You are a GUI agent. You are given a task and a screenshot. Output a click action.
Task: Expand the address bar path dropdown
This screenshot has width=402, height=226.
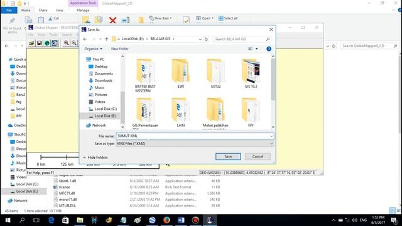click(200, 39)
